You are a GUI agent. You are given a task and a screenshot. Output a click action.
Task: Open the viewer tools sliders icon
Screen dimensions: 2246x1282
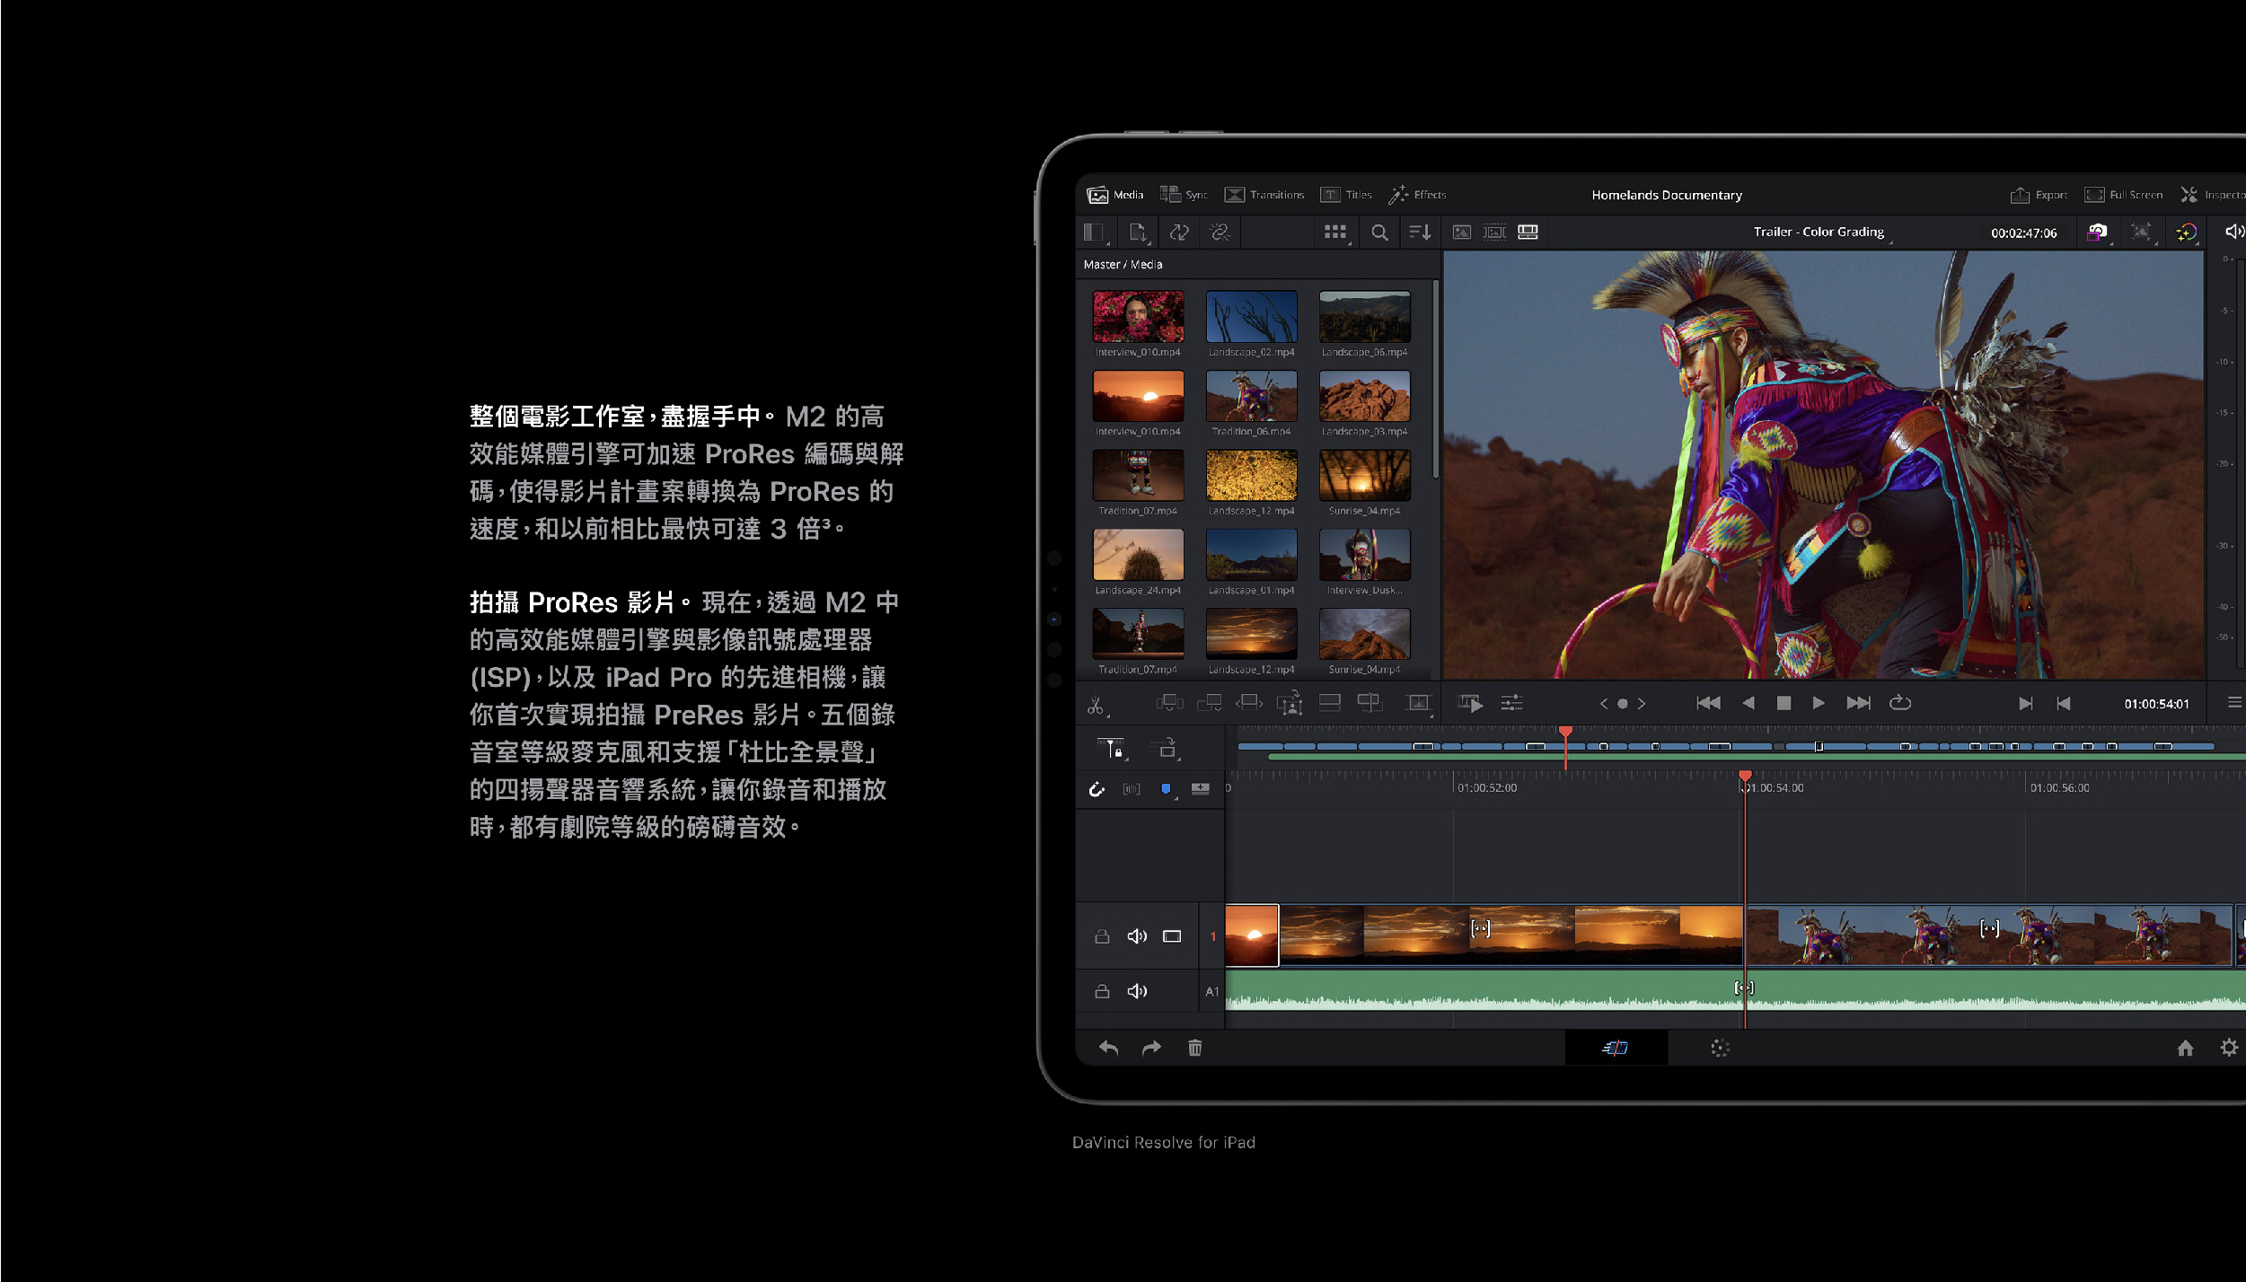coord(1511,703)
